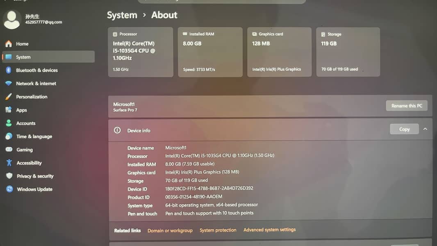Click the Personalization paintbrush icon

click(9, 97)
